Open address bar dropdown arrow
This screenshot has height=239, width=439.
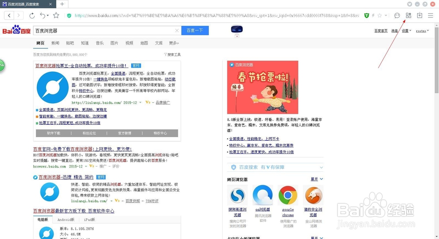[x=386, y=16]
